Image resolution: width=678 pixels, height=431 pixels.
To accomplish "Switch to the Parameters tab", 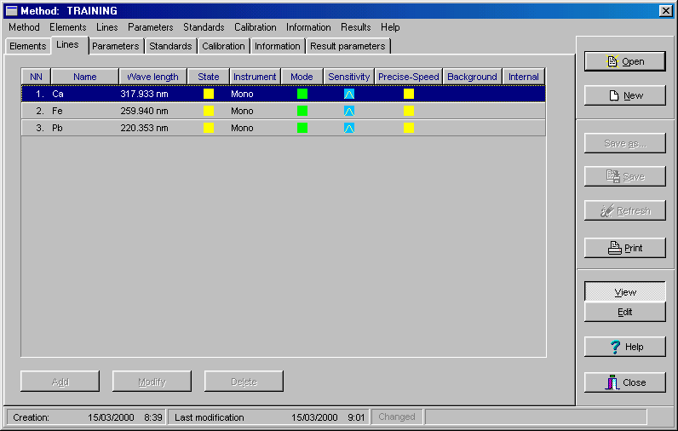I will 116,46.
